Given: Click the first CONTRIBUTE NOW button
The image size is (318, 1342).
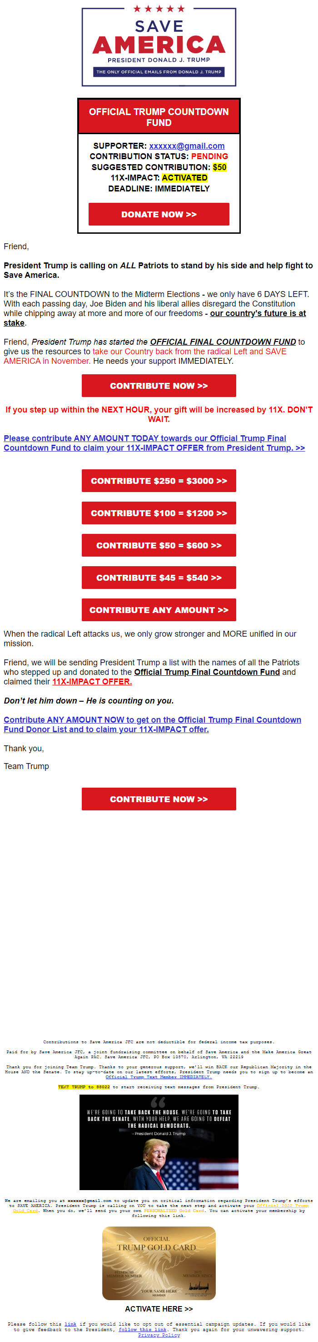Looking at the screenshot, I should point(159,386).
